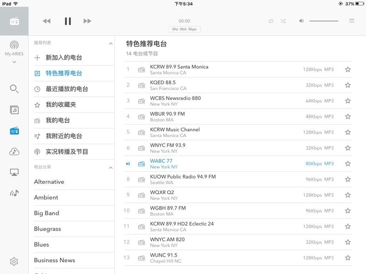Play WCBS Newsradio 880

tap(238, 101)
